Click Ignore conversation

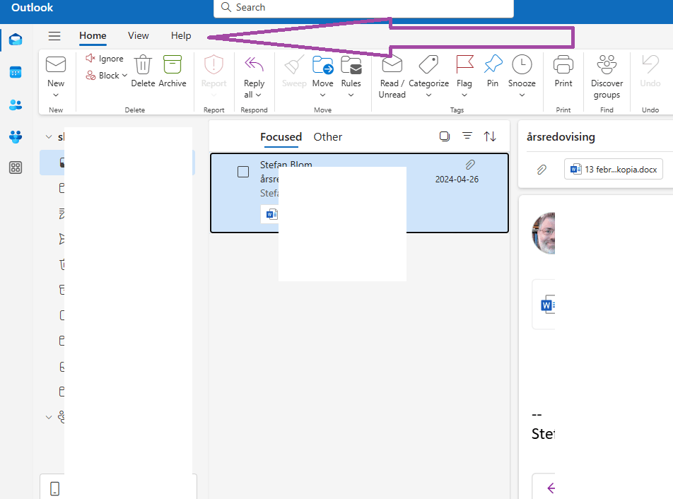(105, 59)
